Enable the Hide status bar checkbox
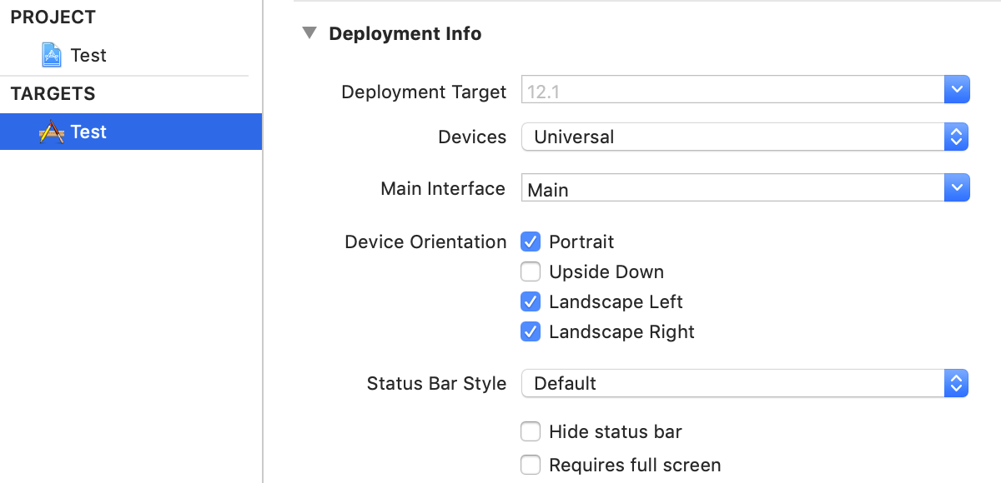 click(531, 432)
